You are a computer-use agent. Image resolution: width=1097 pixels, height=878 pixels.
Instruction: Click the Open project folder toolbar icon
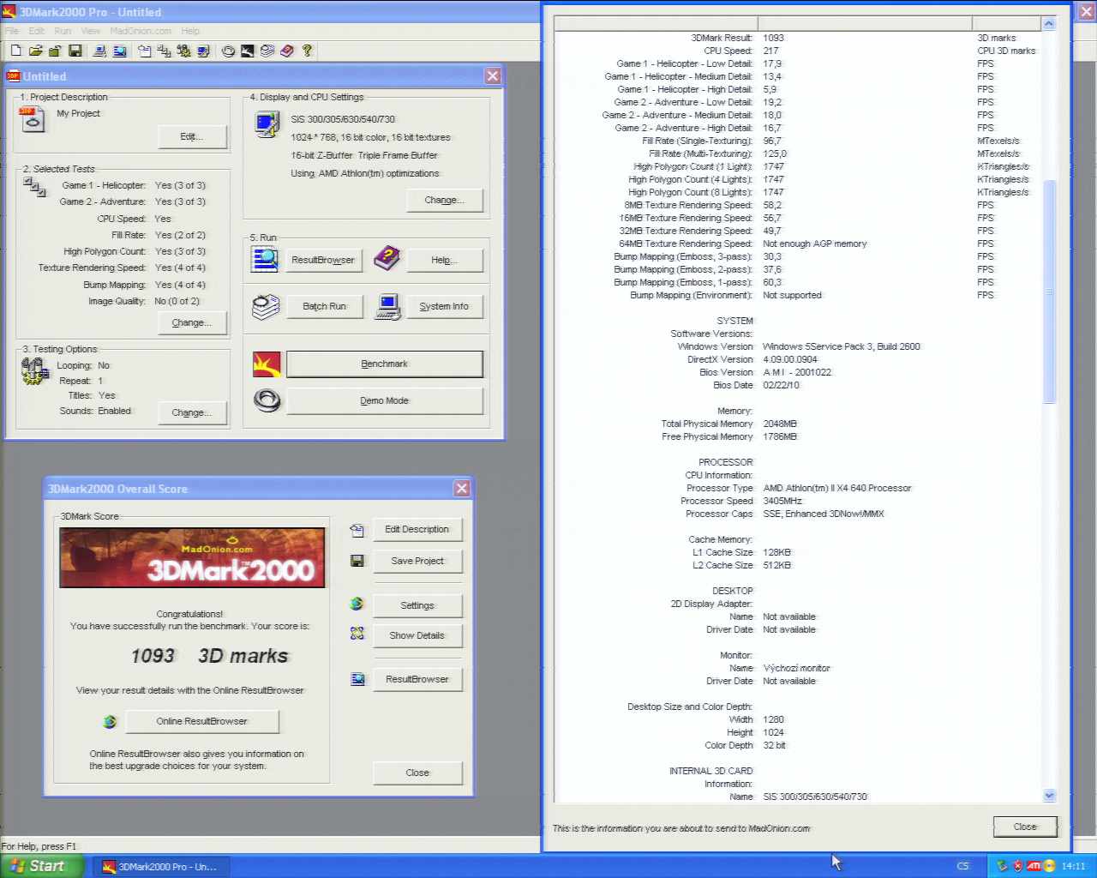pyautogui.click(x=36, y=51)
